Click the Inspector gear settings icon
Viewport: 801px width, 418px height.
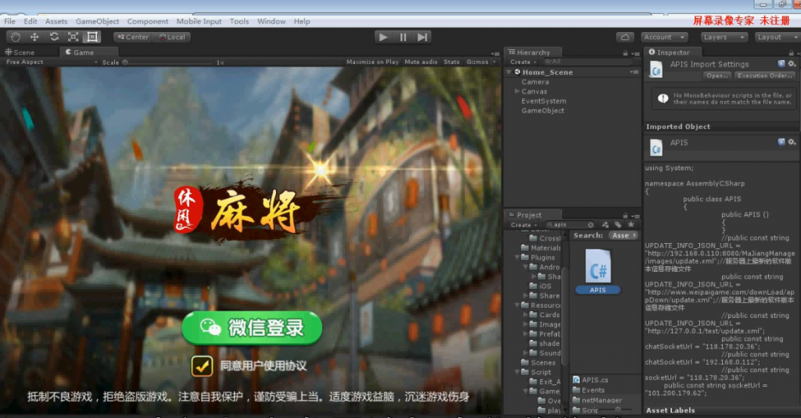point(792,63)
